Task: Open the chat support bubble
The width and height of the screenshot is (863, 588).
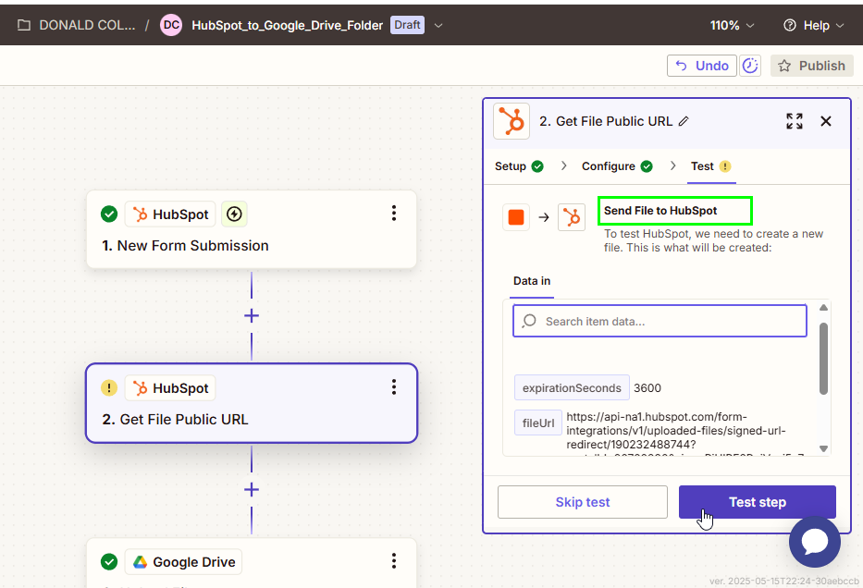Action: (x=815, y=541)
